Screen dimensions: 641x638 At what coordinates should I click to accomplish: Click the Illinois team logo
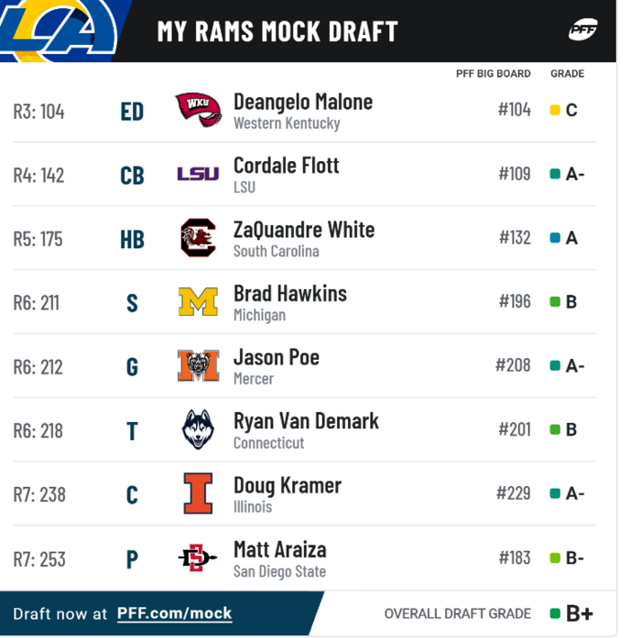198,494
